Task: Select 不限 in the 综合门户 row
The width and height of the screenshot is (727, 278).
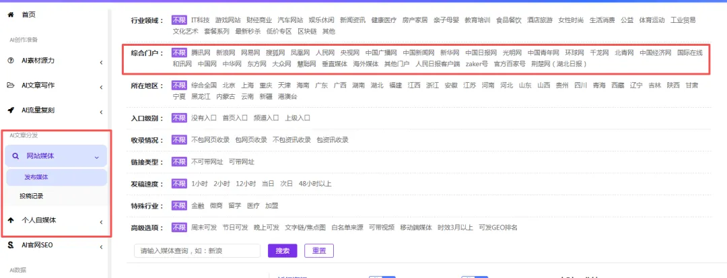Action: [179, 53]
